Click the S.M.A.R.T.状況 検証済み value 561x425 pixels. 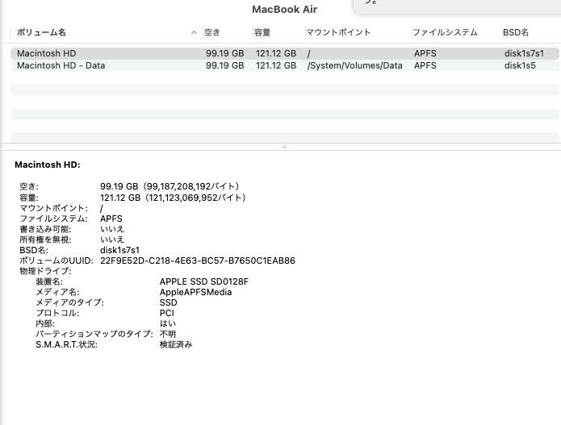click(176, 344)
